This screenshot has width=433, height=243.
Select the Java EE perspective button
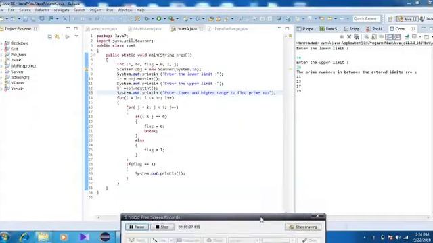(x=407, y=19)
